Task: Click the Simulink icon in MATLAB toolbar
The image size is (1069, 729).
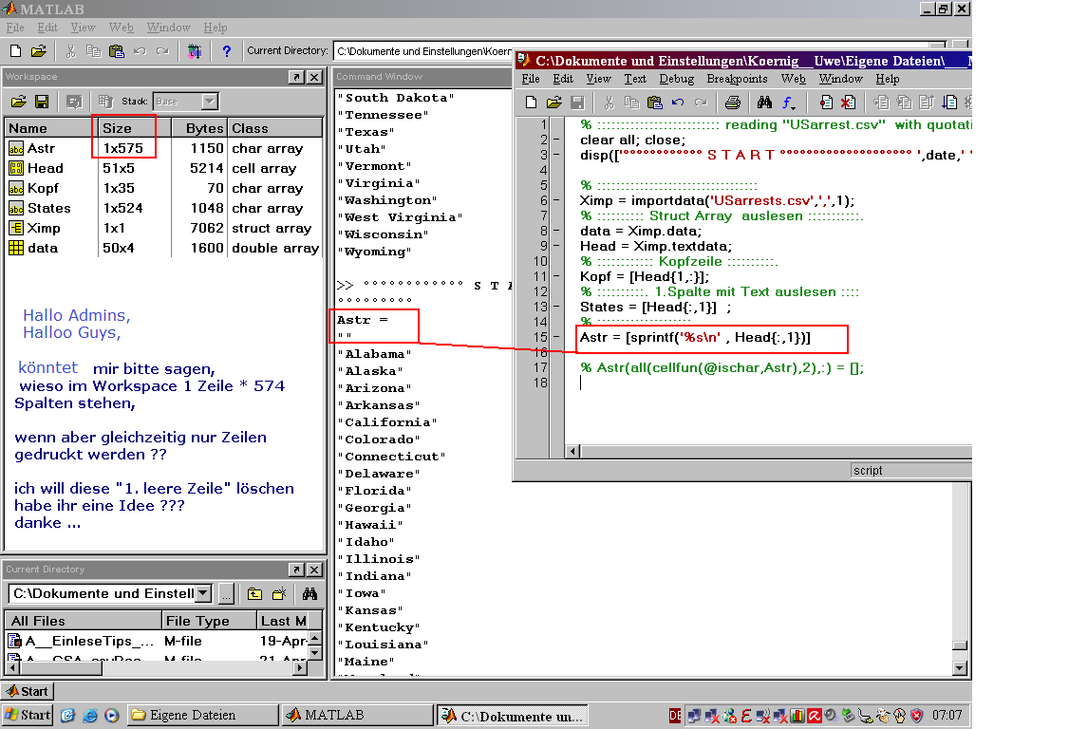Action: pos(195,51)
